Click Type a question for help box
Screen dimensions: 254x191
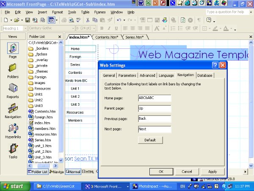[x=227, y=12]
